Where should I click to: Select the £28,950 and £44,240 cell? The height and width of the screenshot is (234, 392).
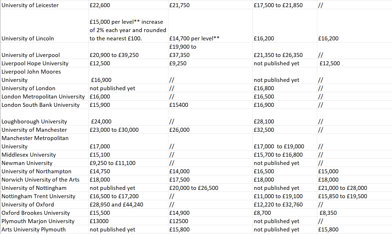pyautogui.click(x=116, y=204)
